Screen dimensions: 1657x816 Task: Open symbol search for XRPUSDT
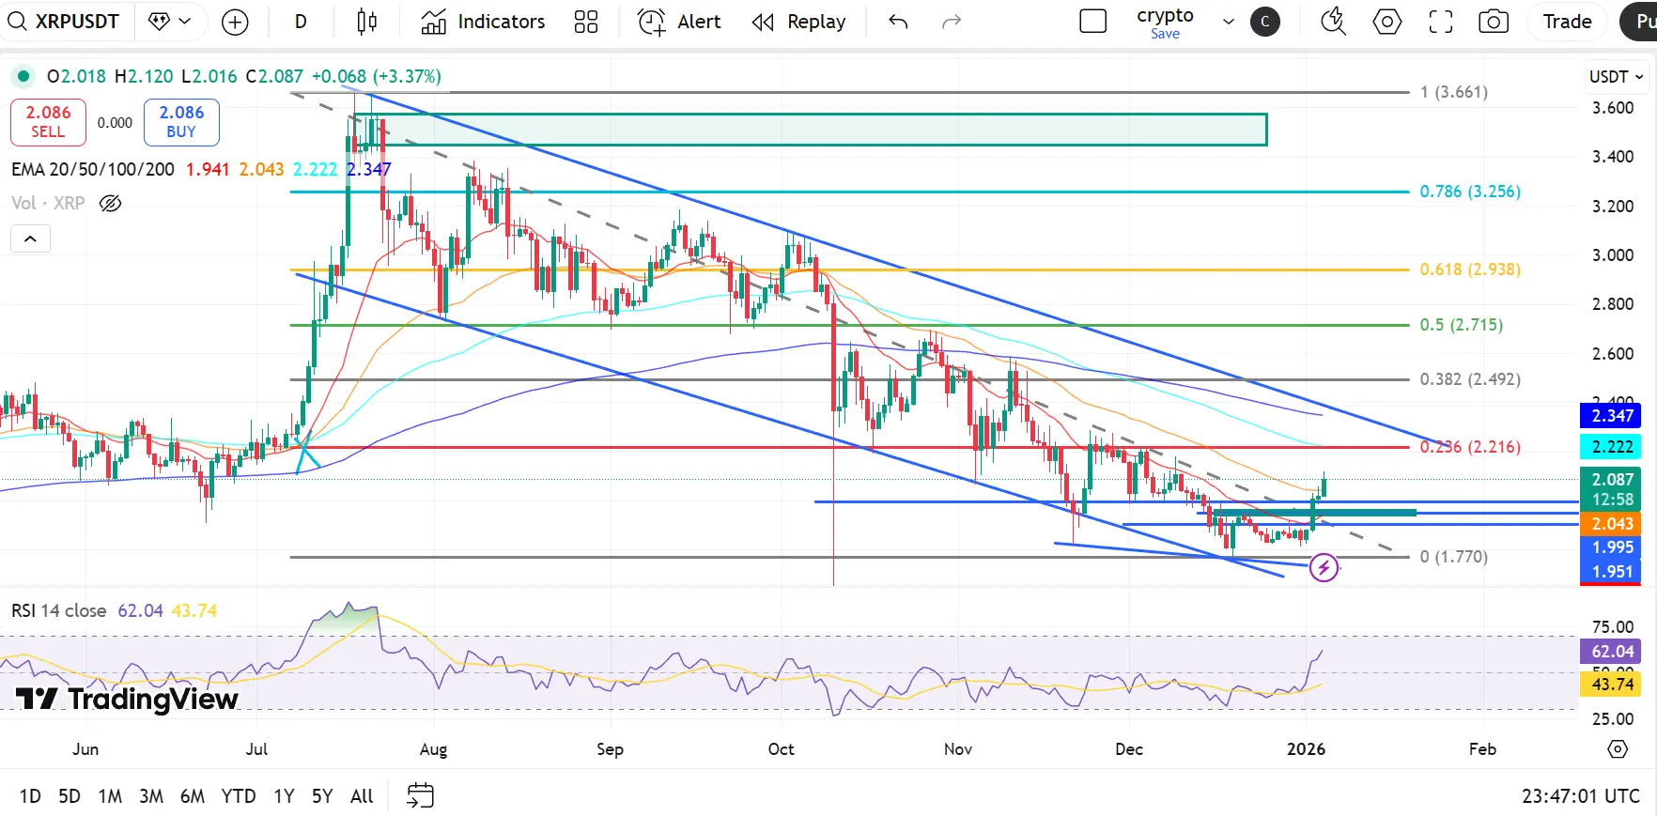pyautogui.click(x=64, y=22)
